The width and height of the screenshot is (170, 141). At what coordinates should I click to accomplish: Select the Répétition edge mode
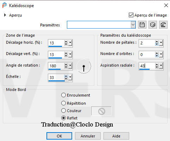click(63, 103)
